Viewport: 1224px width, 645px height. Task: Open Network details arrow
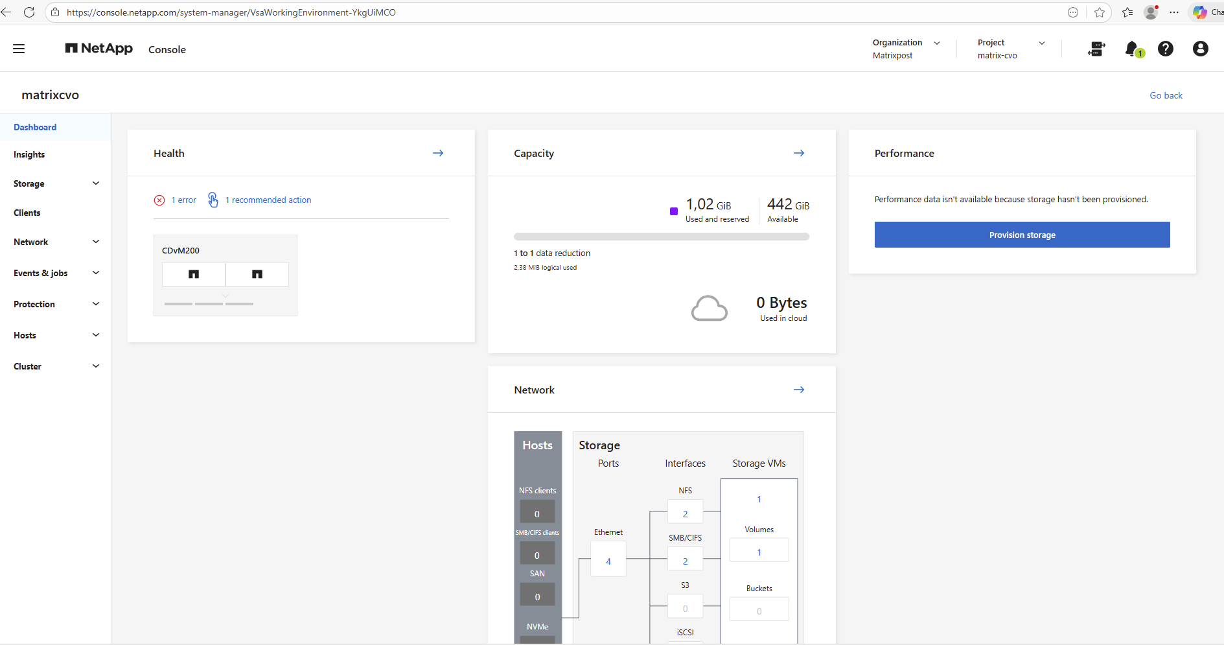[798, 390]
